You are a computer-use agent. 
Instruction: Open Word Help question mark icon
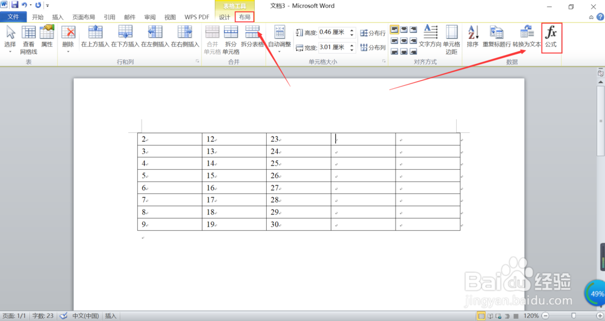[600, 17]
